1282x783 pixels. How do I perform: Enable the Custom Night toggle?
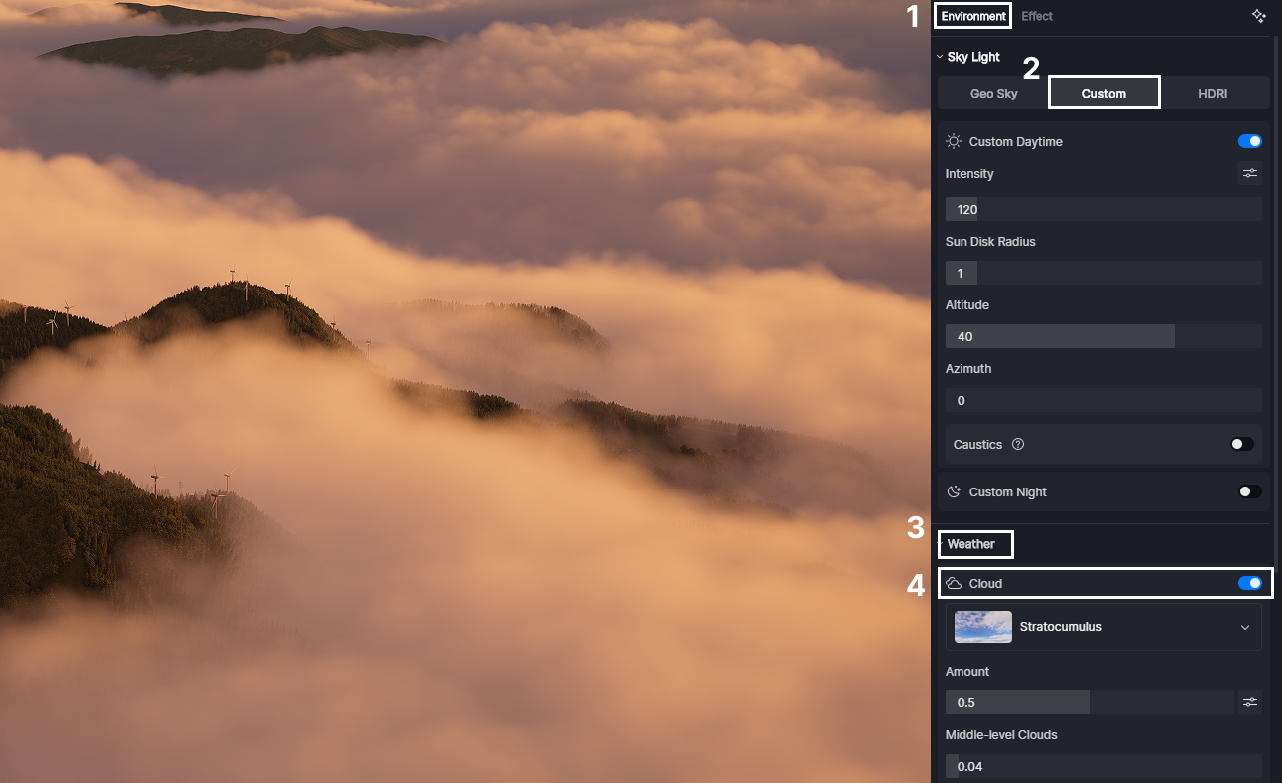click(x=1249, y=491)
